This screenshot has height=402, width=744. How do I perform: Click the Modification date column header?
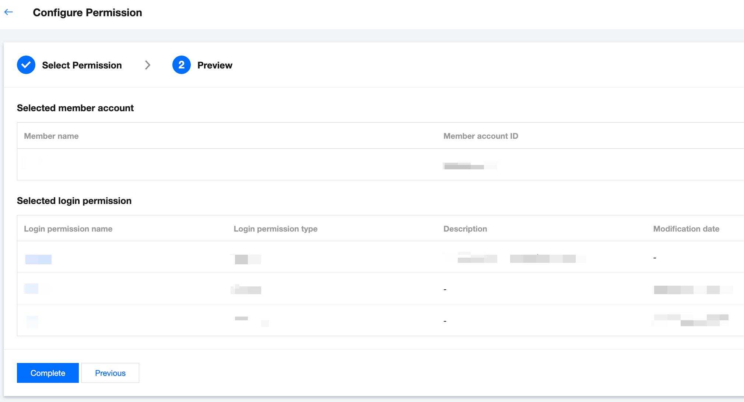point(686,229)
